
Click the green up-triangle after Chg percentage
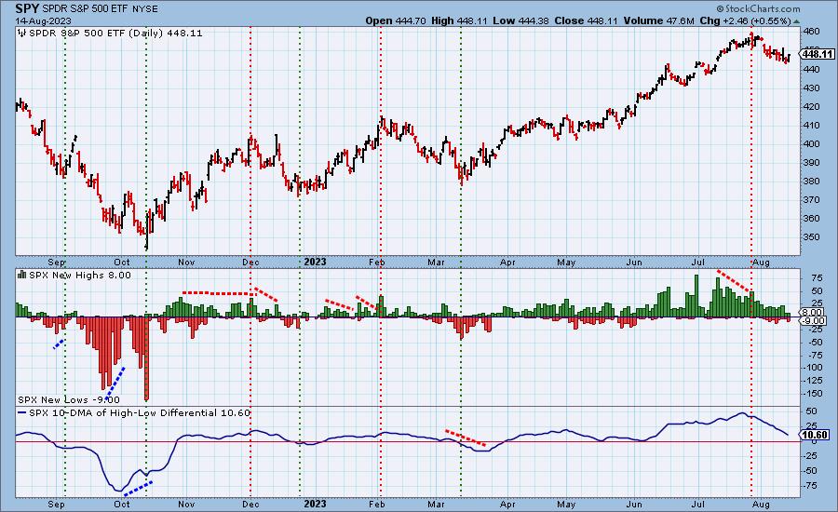point(797,21)
